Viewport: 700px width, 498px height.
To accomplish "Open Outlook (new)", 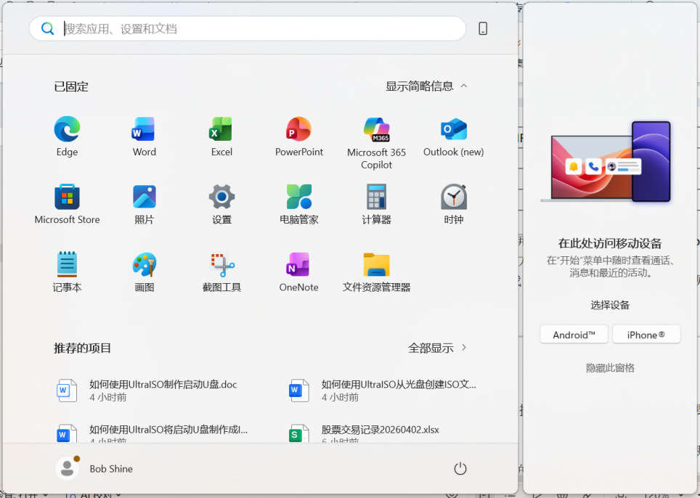I will (x=454, y=136).
